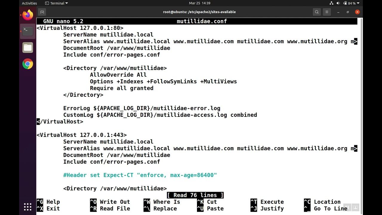Click the new tab icon in terminal header
Screen dimensions: 382x215
point(42,12)
